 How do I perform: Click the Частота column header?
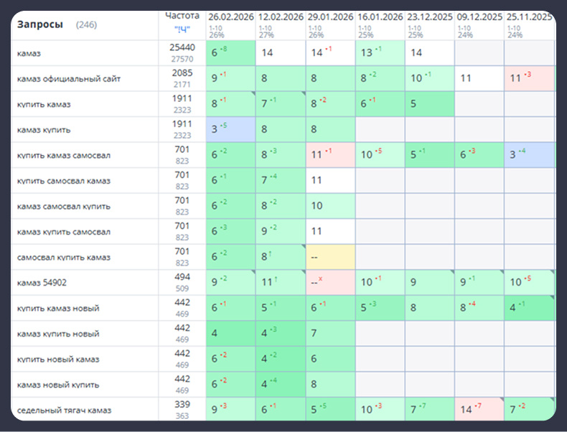click(x=182, y=16)
